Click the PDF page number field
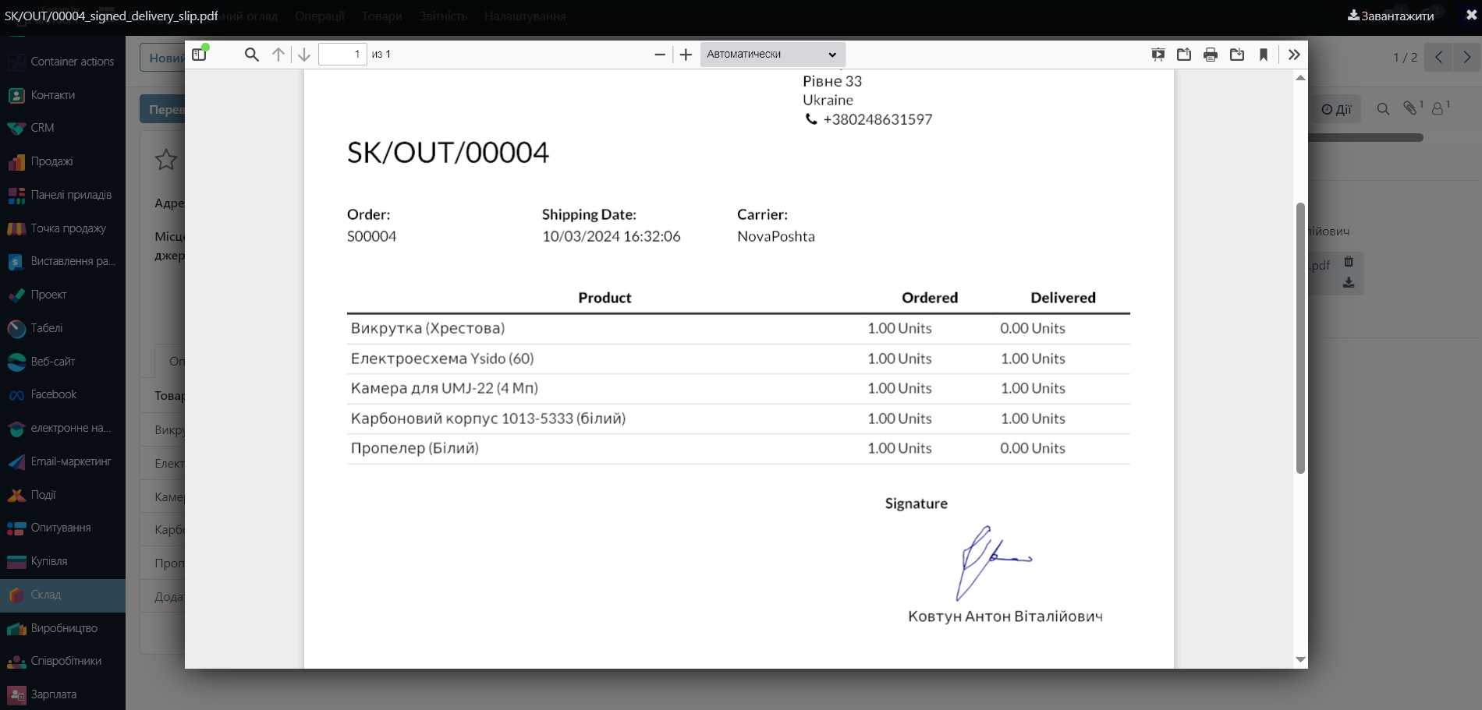The height and width of the screenshot is (710, 1482). 342,55
